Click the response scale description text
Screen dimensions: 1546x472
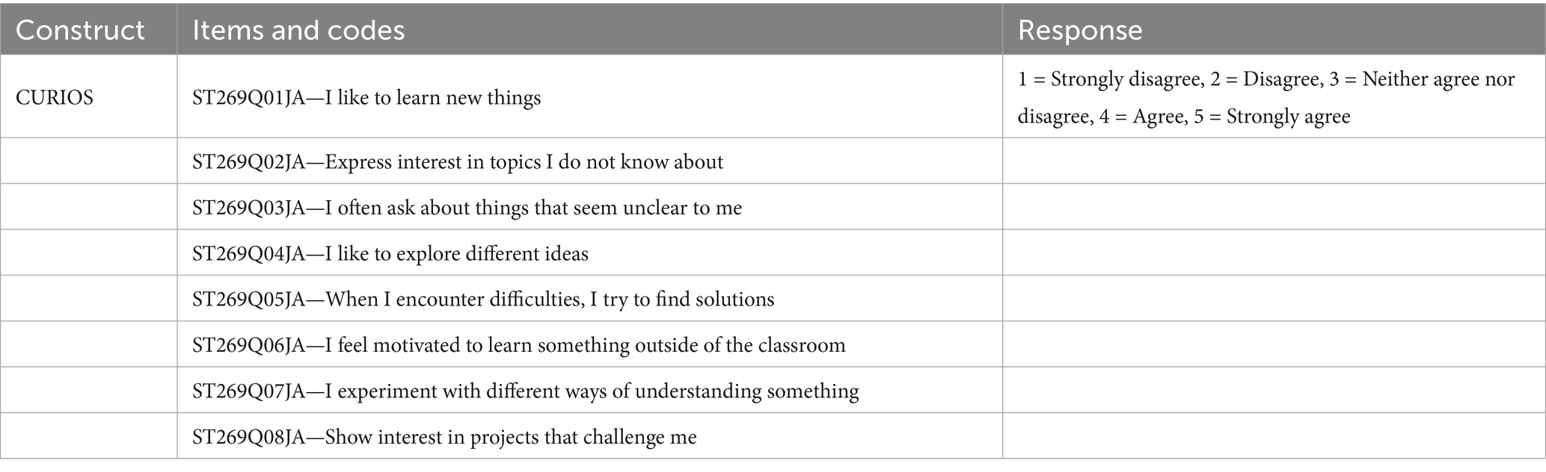point(1264,98)
